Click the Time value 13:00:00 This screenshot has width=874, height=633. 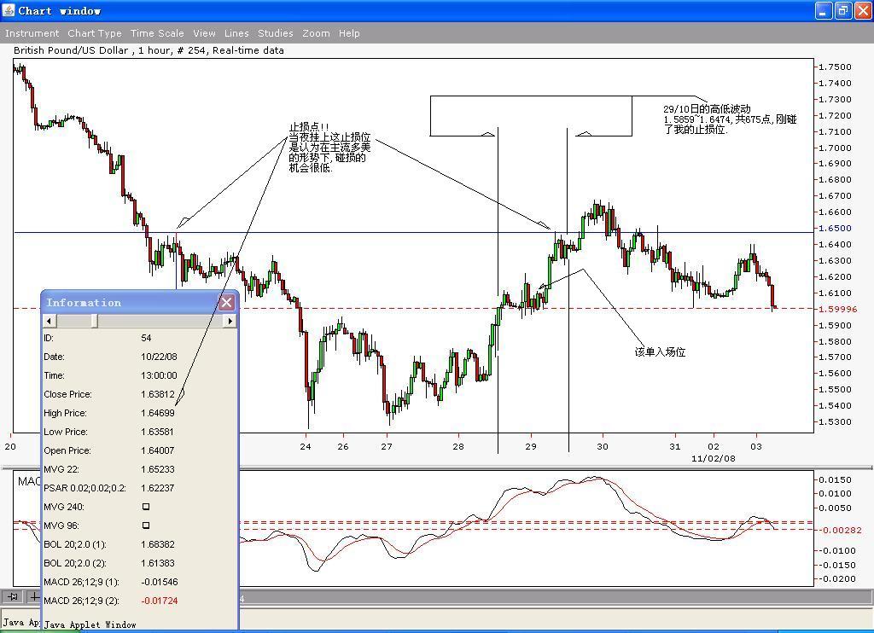[x=159, y=375]
